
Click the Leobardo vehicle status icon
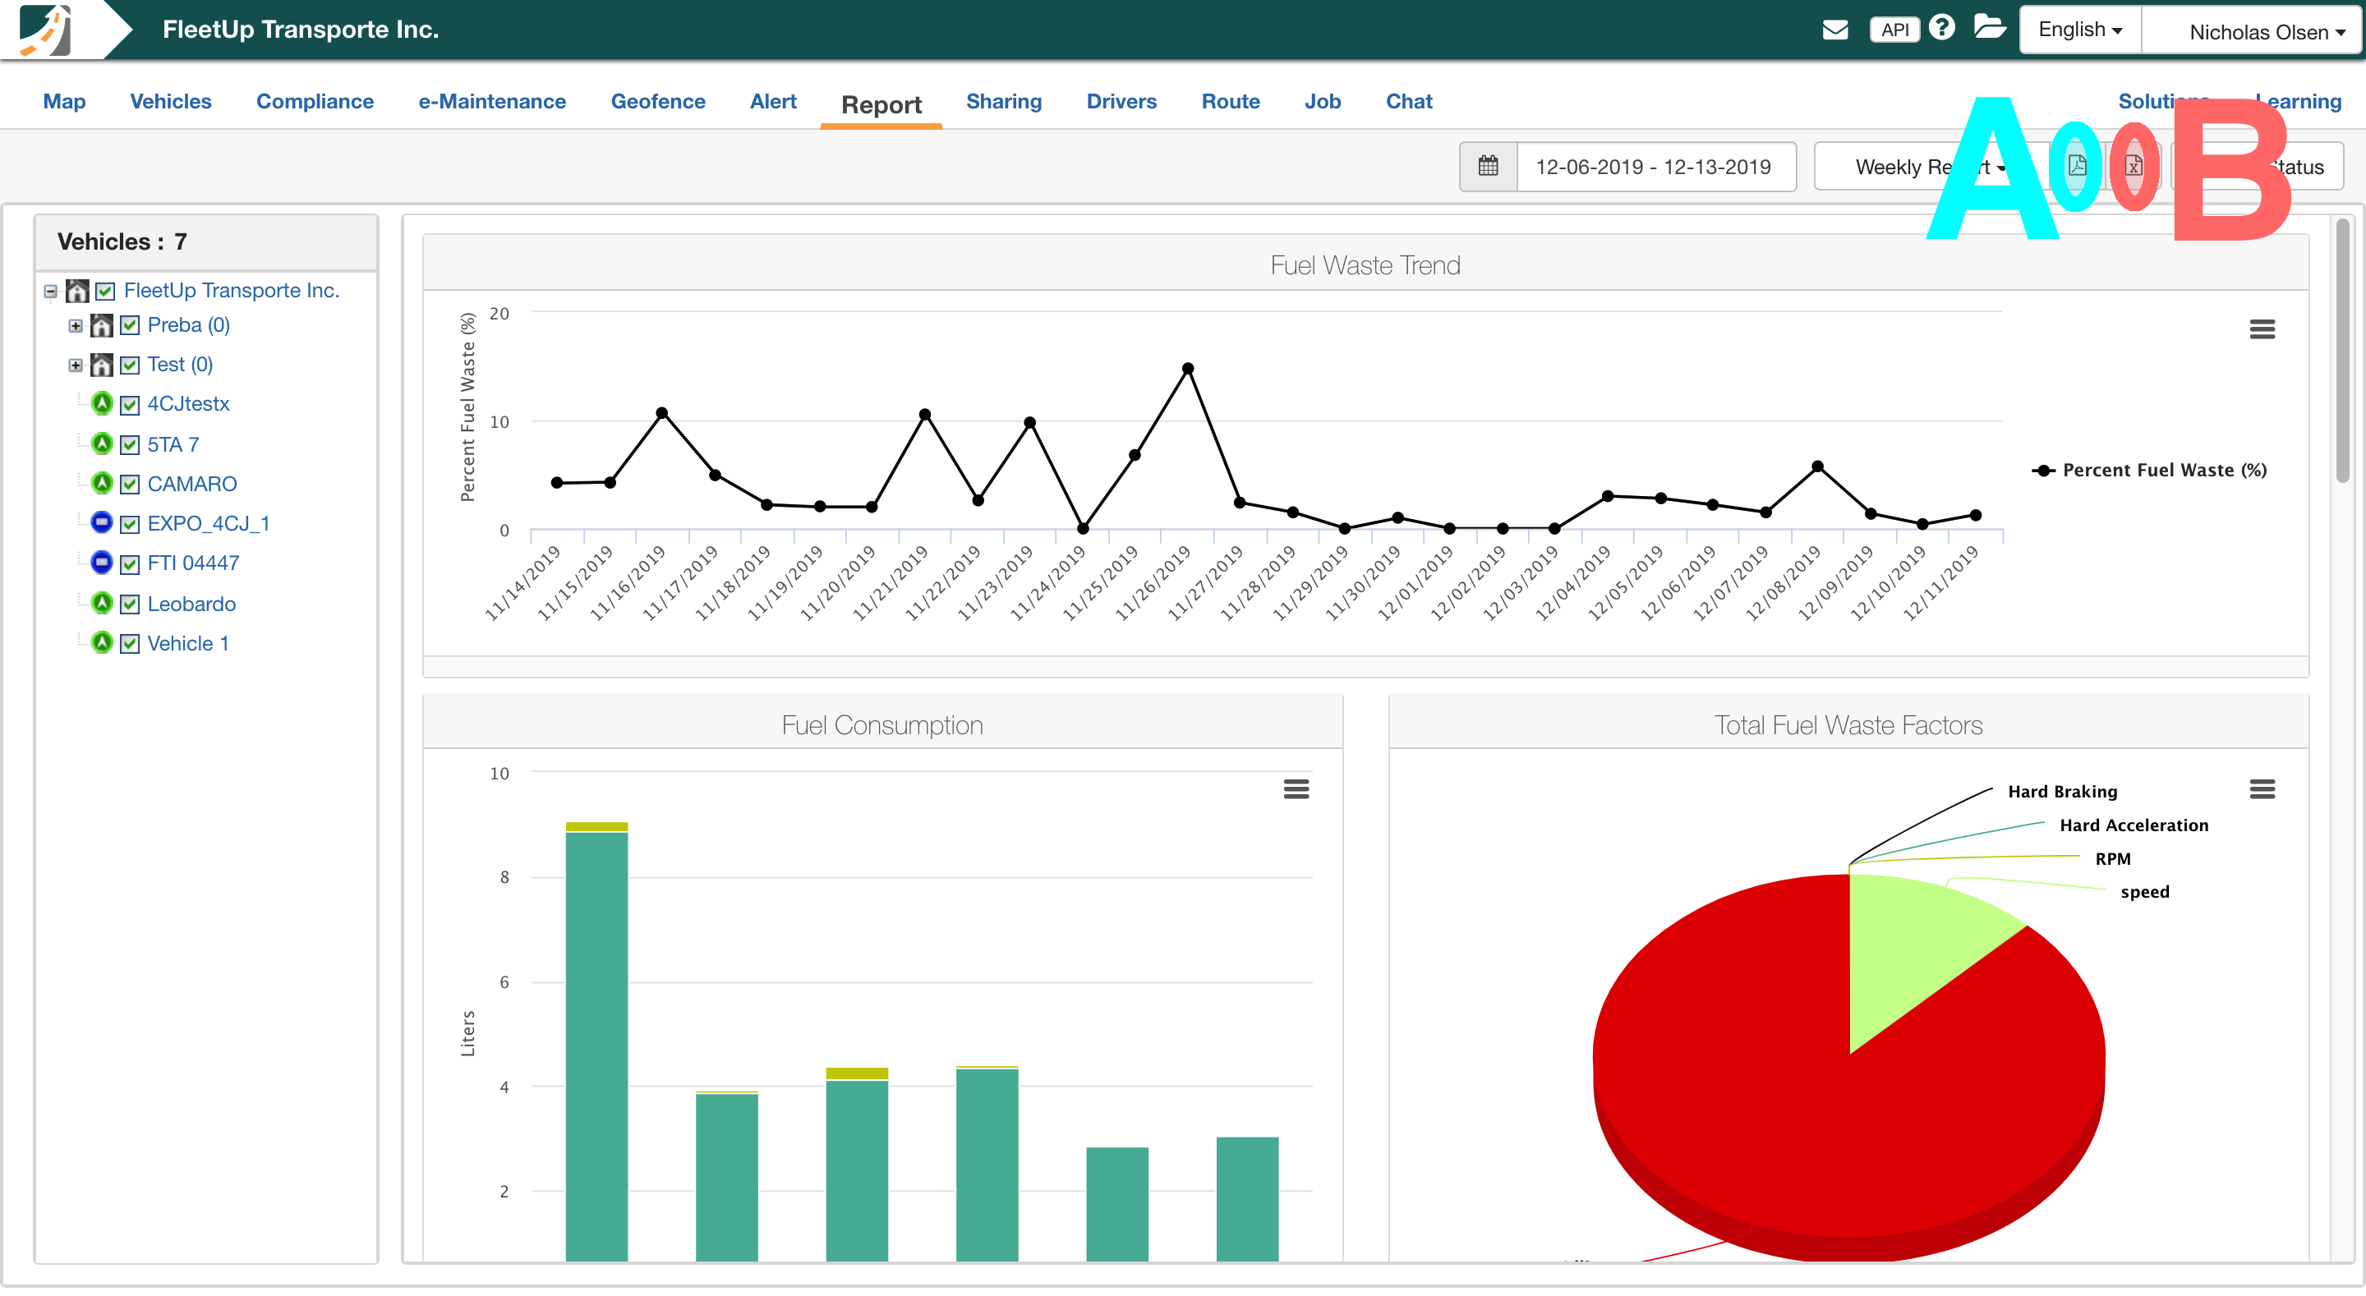(102, 604)
